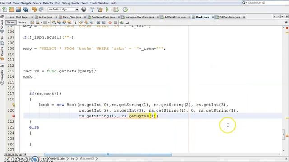Expand the Profile Project dropdown arrow
Image resolution: width=289 pixels, height=162 pixels.
[130, 9]
